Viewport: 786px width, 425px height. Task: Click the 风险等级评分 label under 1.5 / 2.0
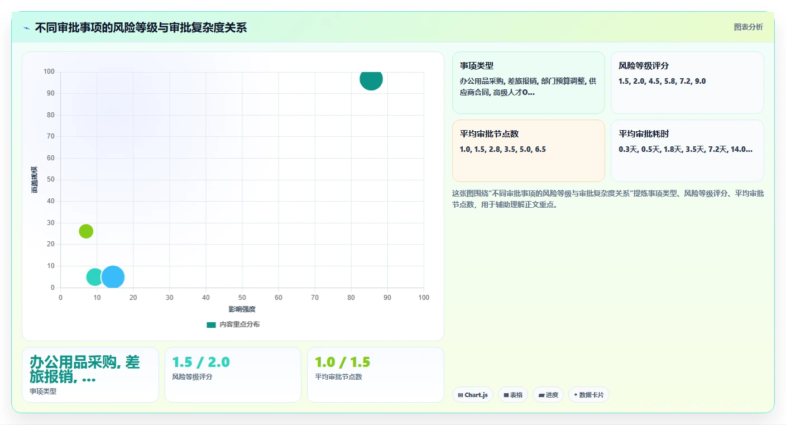coord(192,377)
